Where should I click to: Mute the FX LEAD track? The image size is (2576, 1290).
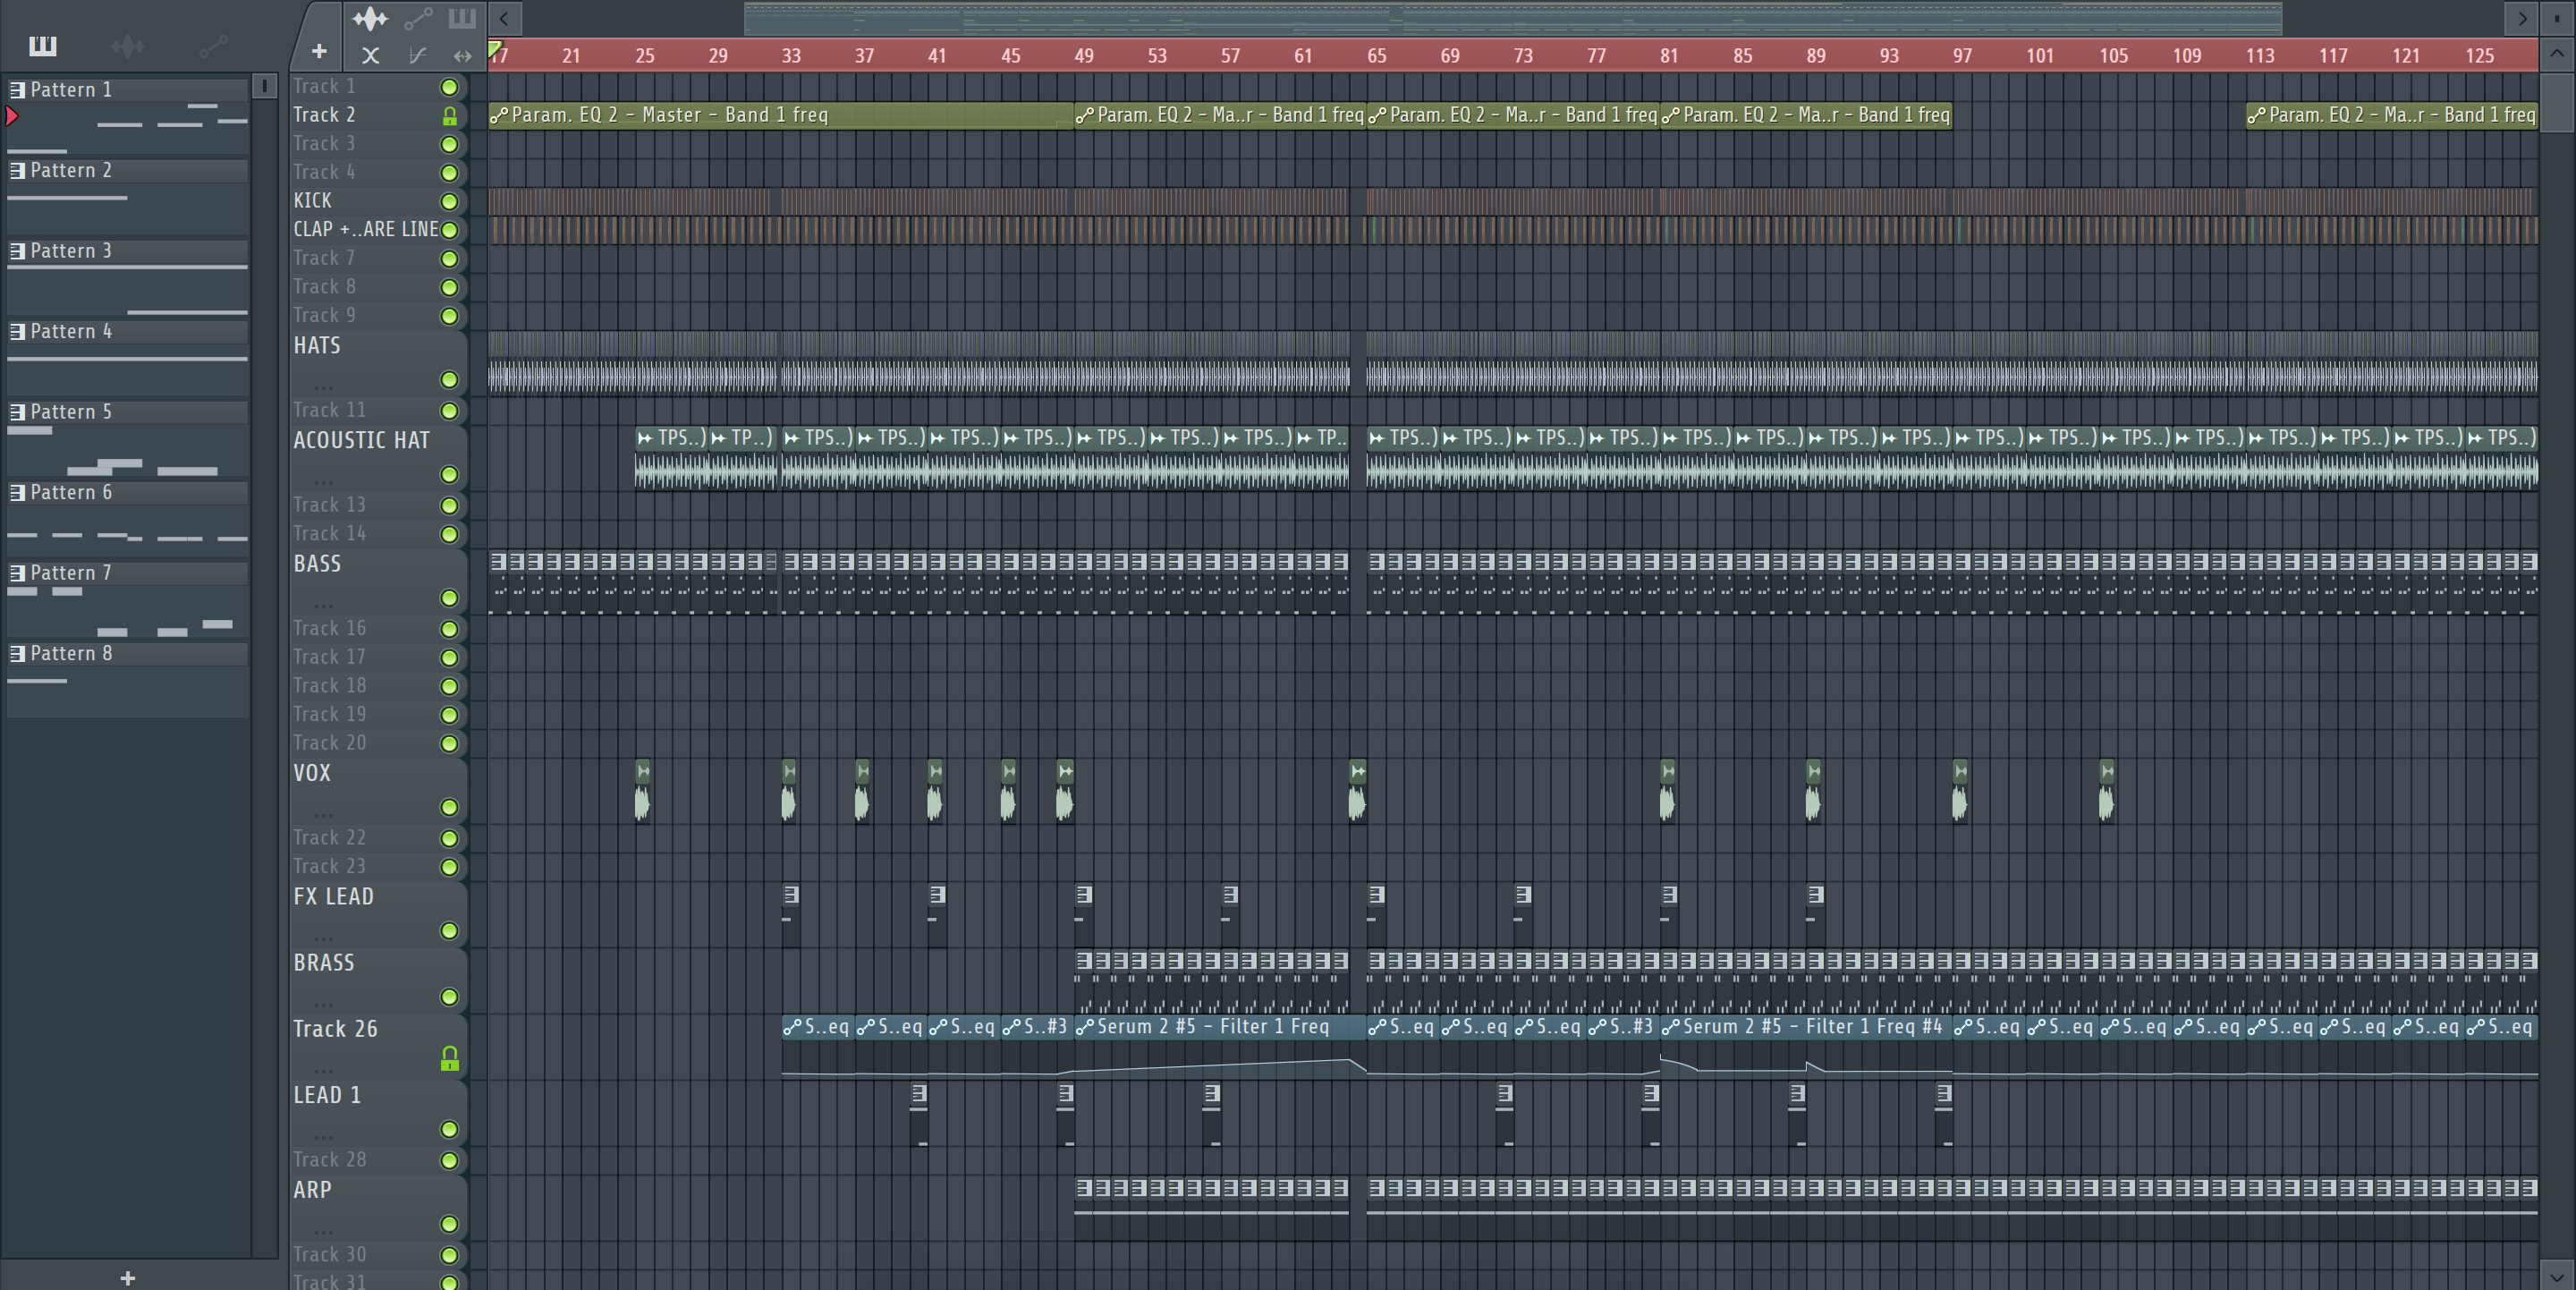click(450, 931)
